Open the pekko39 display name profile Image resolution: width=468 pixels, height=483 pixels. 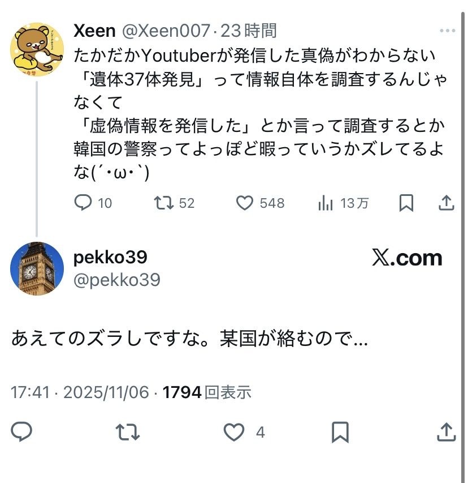click(x=110, y=258)
